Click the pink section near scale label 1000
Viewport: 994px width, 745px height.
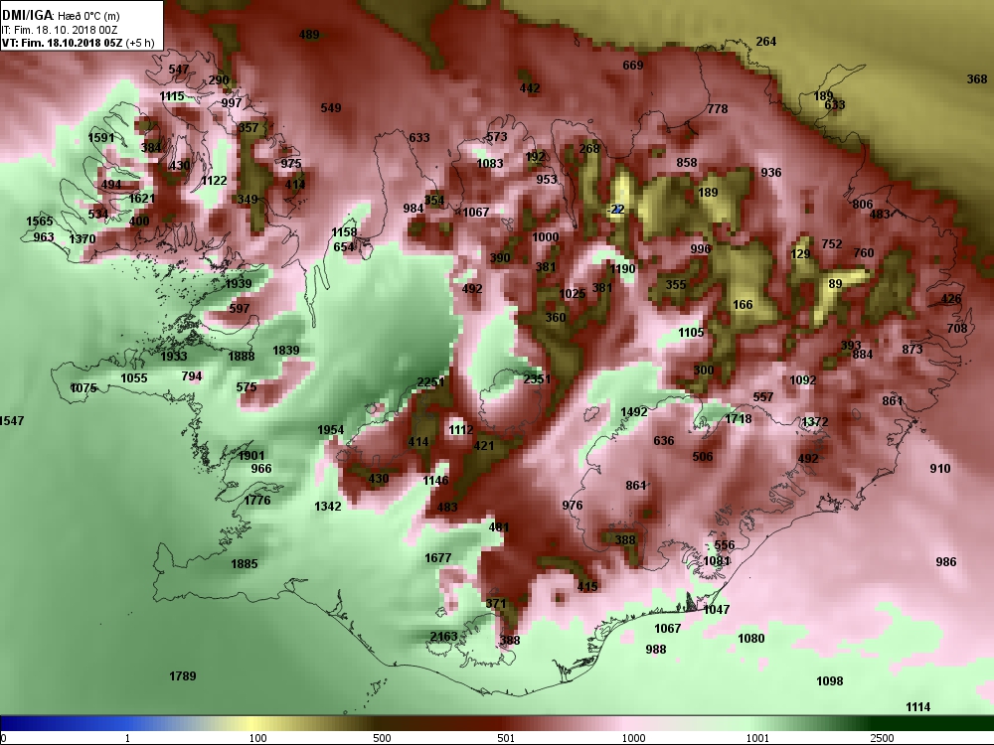[632, 723]
